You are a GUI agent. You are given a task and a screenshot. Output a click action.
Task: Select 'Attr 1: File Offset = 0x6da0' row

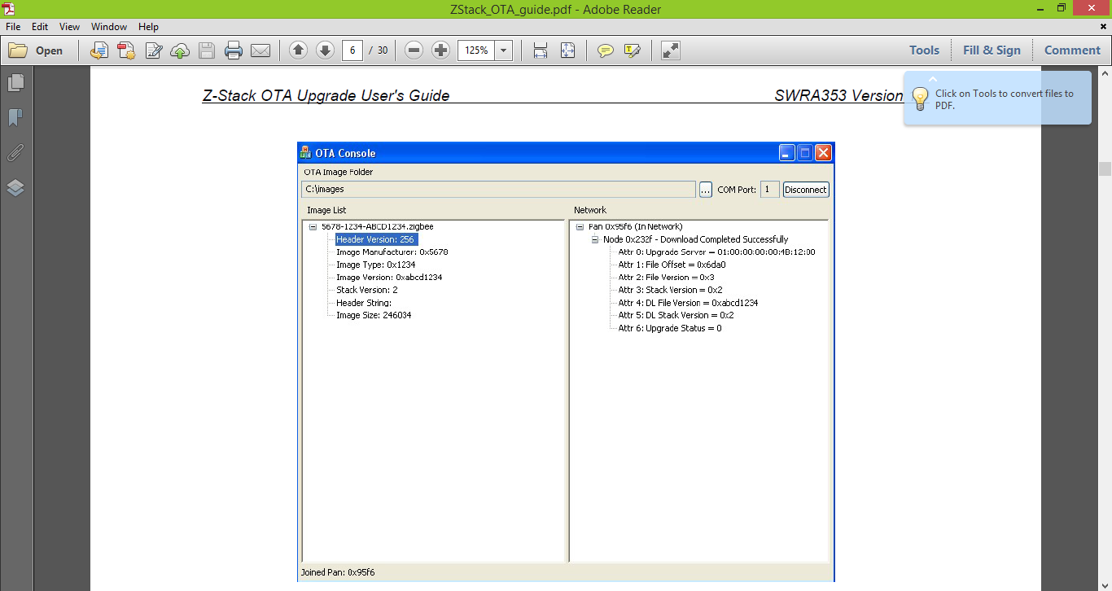(672, 265)
